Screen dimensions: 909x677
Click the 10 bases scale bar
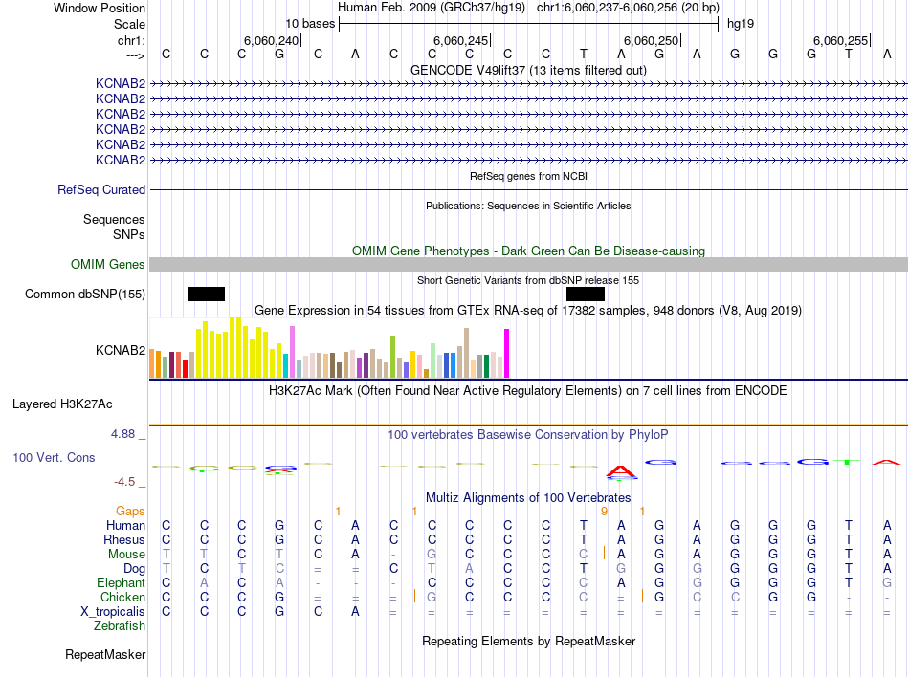click(529, 24)
